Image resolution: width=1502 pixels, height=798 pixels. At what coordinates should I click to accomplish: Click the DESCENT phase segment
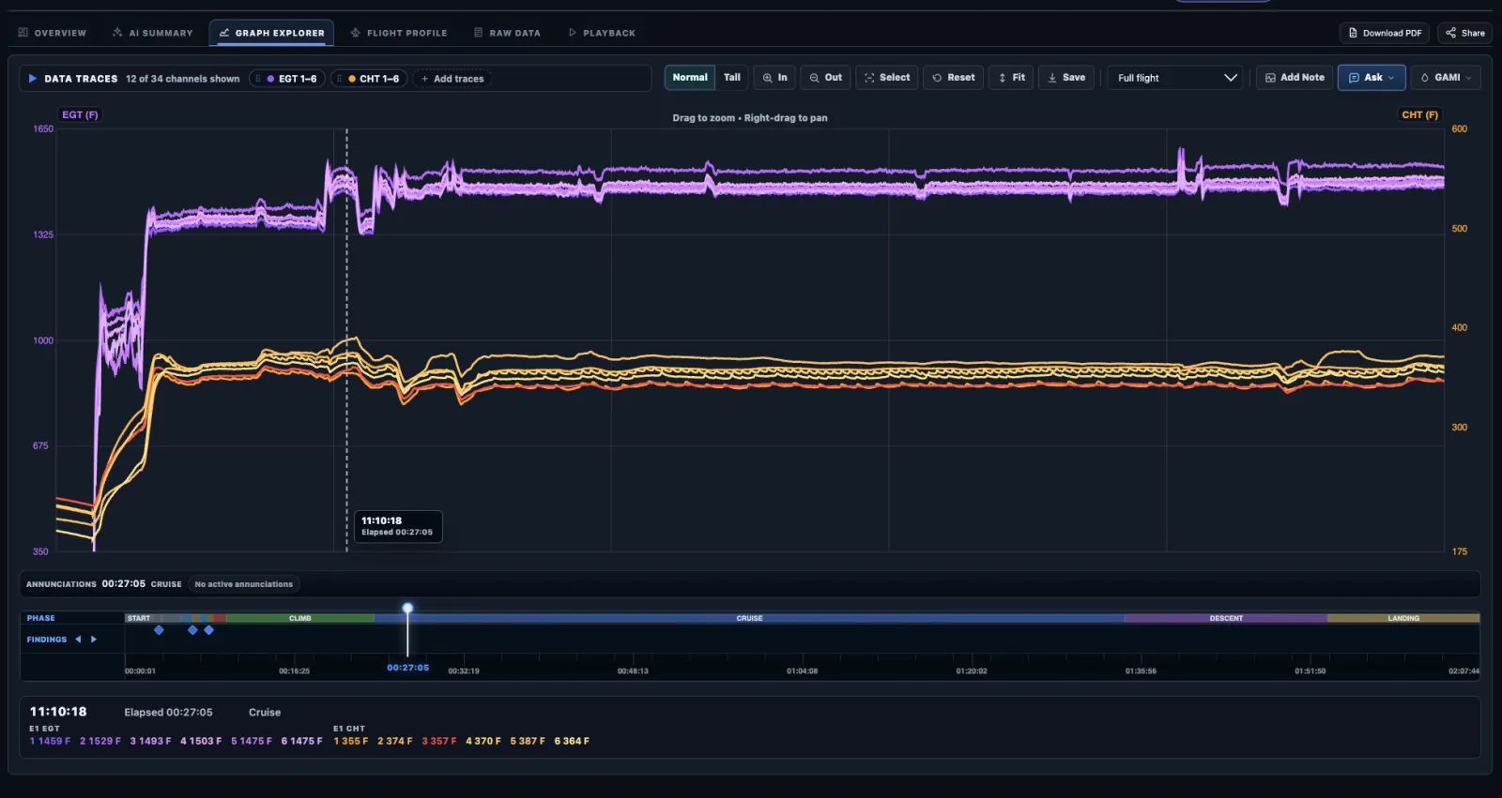tap(1226, 619)
